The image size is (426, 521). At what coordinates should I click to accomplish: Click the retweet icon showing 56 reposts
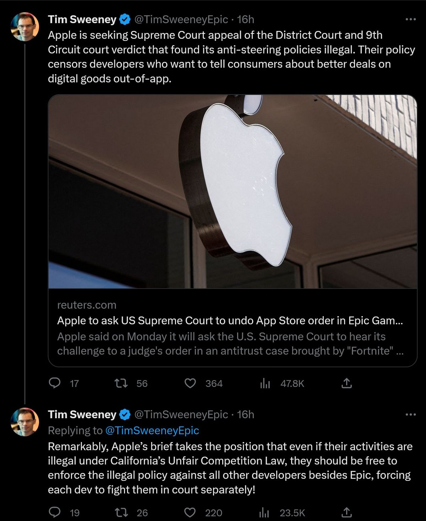pyautogui.click(x=122, y=383)
